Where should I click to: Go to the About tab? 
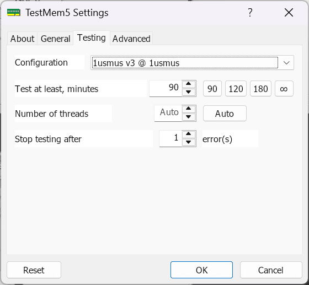[x=22, y=39]
